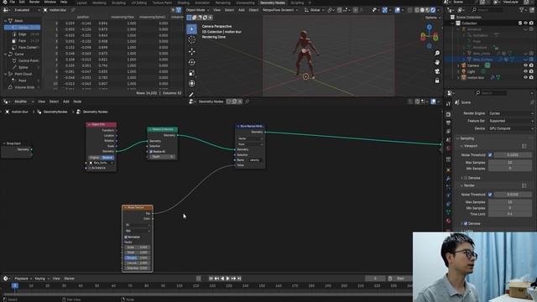Toggle Realize All checkbox in Realize Instances node
Screen dimensions: 537x302
pos(151,151)
